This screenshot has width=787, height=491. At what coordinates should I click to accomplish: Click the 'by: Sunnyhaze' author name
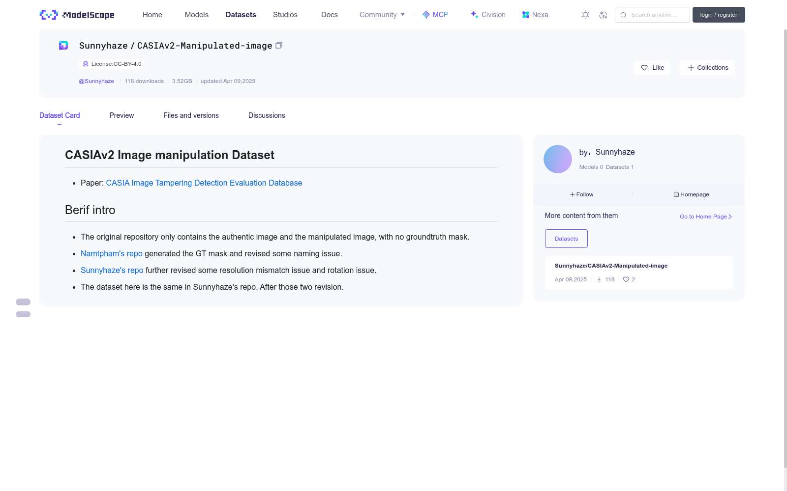point(607,152)
